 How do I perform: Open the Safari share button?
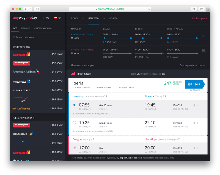click(x=194, y=9)
